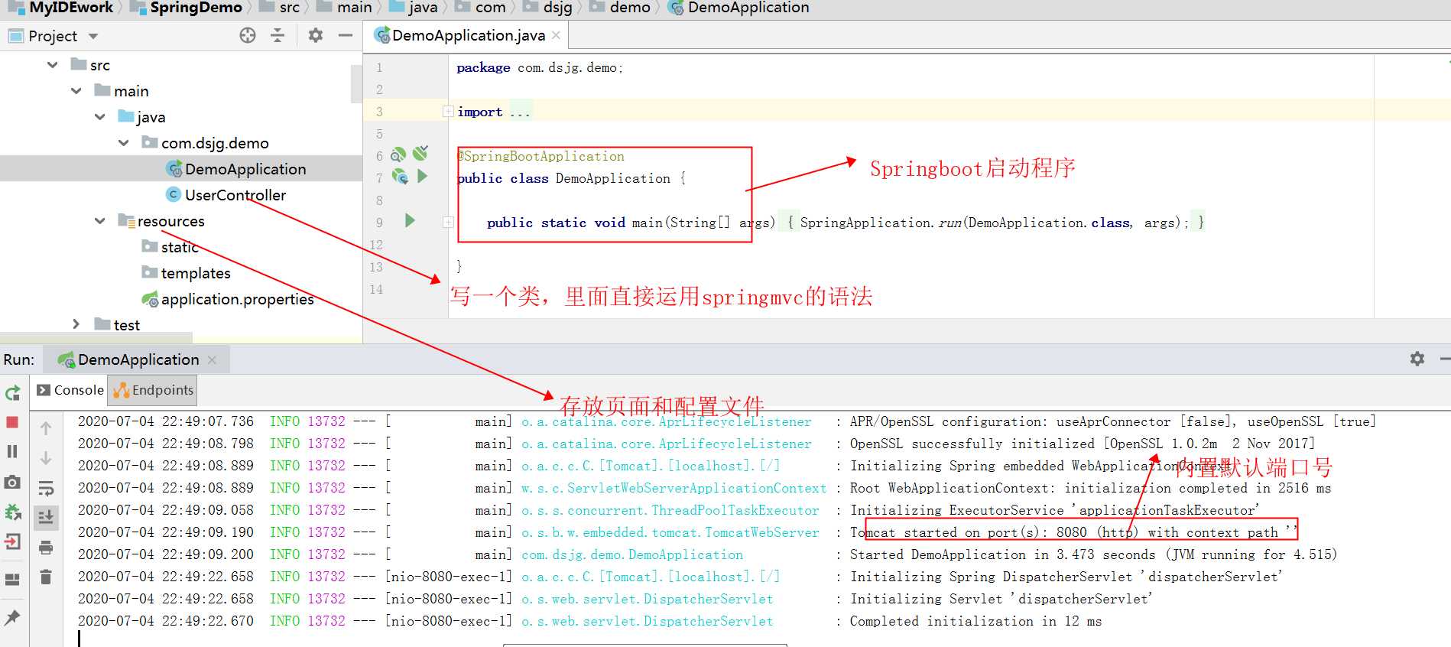Collapse the com.dsjg.demo package
The image size is (1451, 647).
123,143
